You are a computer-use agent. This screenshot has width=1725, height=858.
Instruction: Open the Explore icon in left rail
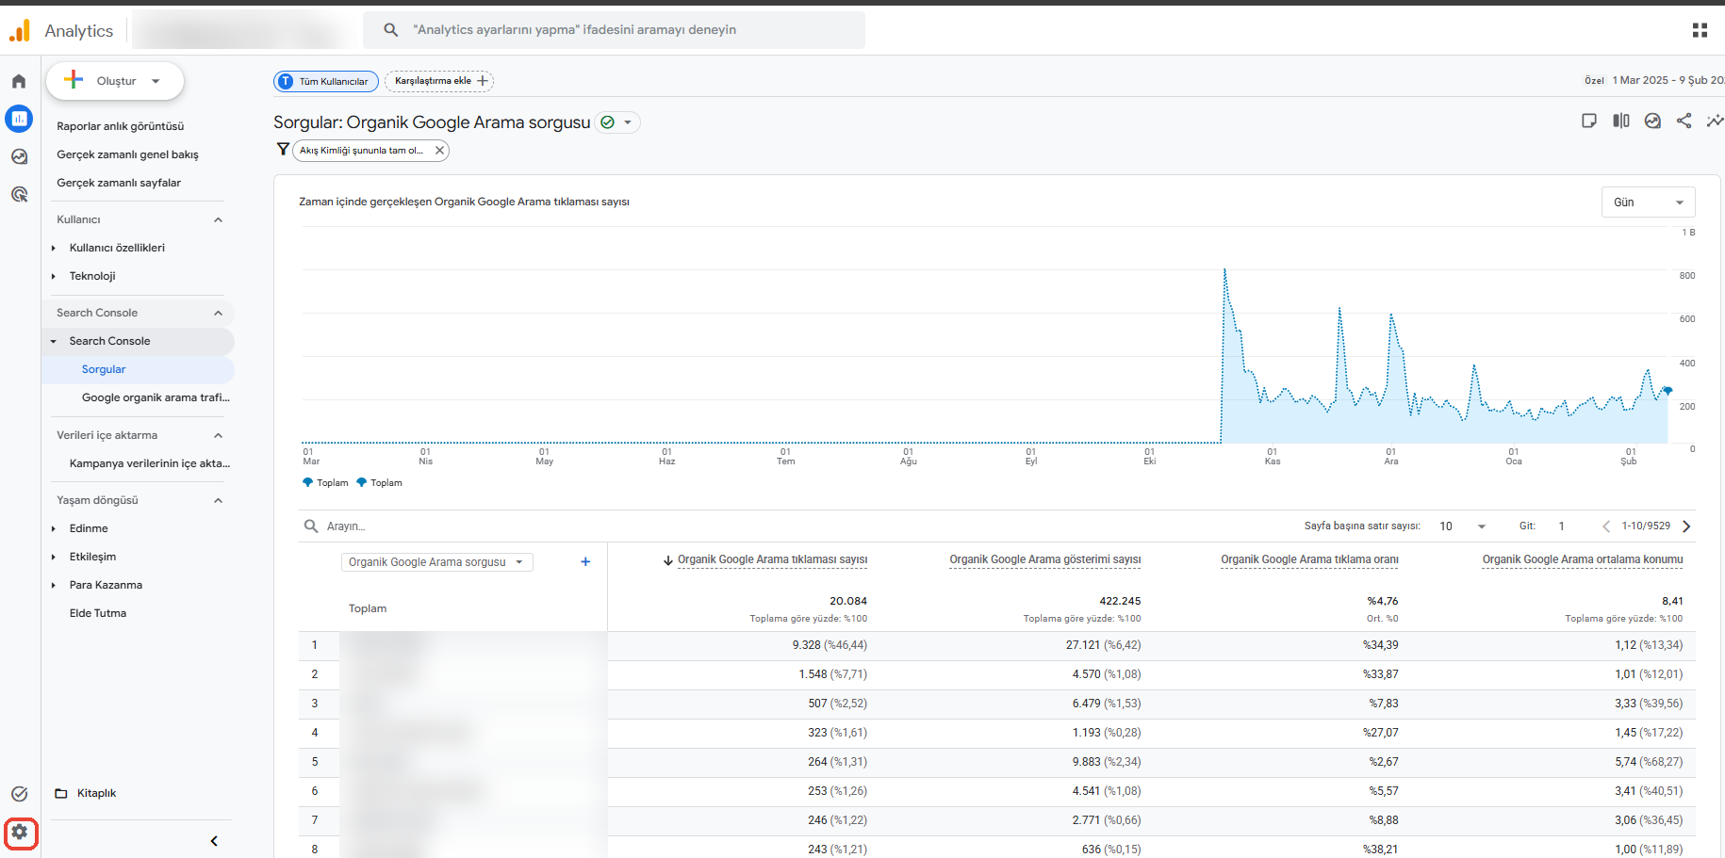coord(19,156)
